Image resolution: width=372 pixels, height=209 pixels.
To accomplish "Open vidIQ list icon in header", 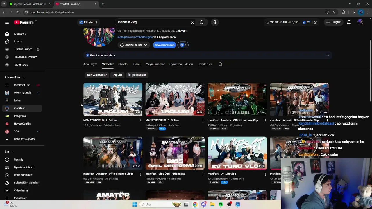I will pos(309,22).
